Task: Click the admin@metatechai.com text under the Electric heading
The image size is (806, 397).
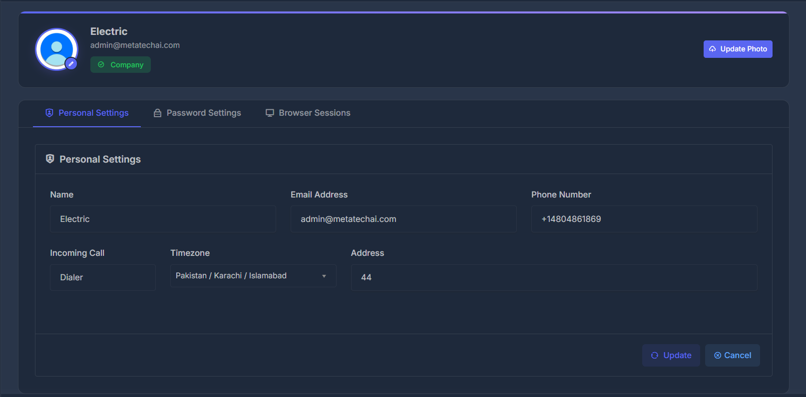Action: pyautogui.click(x=135, y=45)
